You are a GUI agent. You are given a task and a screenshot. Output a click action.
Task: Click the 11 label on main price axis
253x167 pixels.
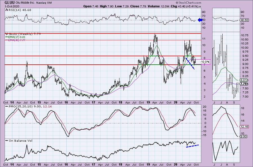pyautogui.click(x=204, y=39)
